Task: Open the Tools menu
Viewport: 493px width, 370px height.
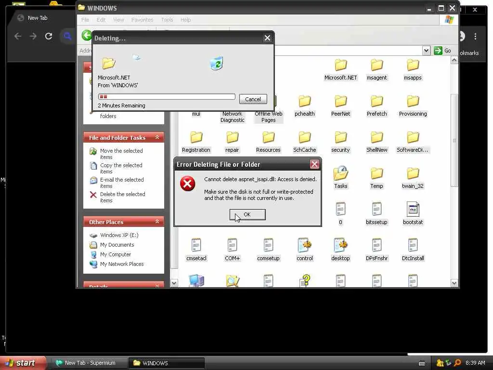Action: [x=167, y=20]
